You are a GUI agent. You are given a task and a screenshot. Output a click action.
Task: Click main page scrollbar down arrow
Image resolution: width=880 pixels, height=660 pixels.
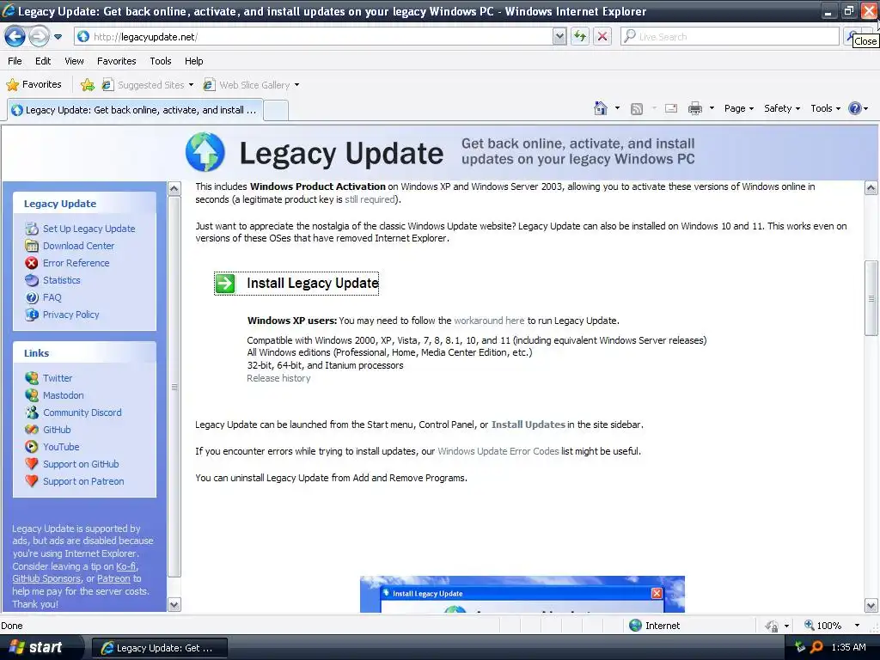[871, 606]
